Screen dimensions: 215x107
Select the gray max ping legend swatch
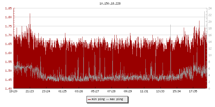tap(107, 100)
